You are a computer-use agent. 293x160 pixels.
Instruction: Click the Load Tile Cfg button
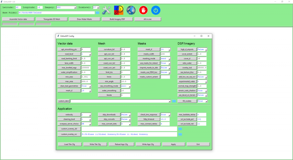click(x=70, y=144)
